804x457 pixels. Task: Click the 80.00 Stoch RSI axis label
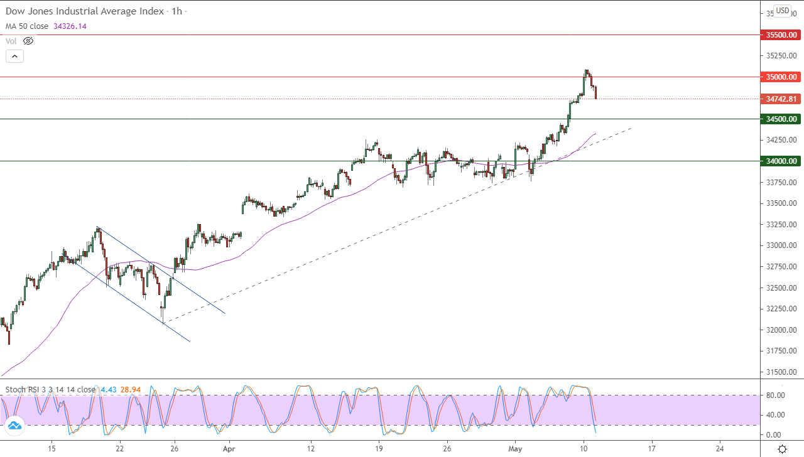(x=774, y=395)
